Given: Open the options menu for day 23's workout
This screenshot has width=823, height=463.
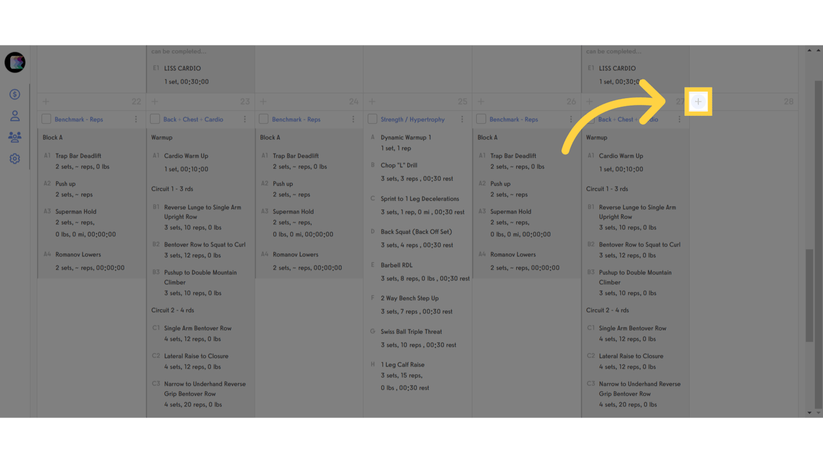Looking at the screenshot, I should (x=245, y=119).
